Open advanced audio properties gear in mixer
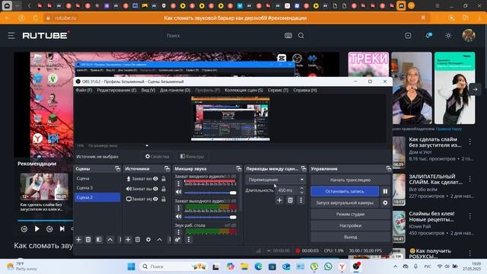This screenshot has width=487, height=274. click(x=177, y=240)
